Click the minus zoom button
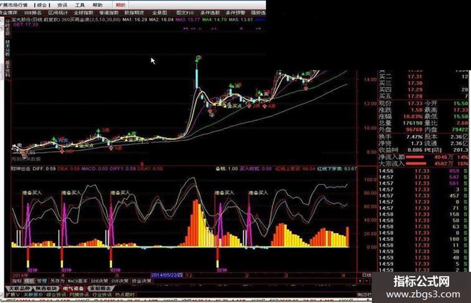Screen dimensions: 471x303 (367, 281)
